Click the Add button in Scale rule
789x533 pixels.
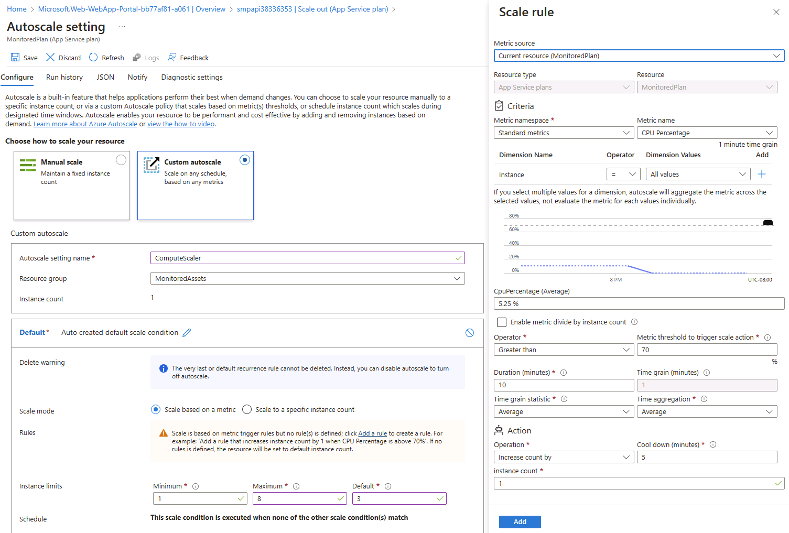(x=520, y=521)
